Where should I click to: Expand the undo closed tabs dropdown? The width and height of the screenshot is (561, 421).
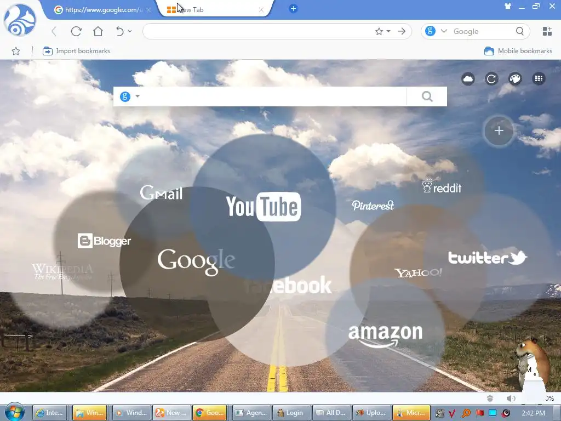(x=130, y=31)
